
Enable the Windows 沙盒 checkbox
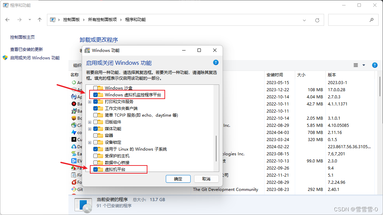[96, 88]
